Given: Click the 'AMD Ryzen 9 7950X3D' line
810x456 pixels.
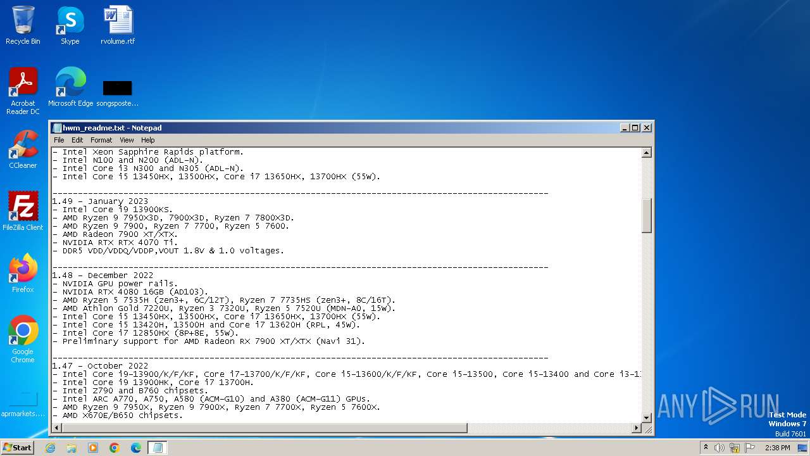Looking at the screenshot, I should (x=173, y=218).
